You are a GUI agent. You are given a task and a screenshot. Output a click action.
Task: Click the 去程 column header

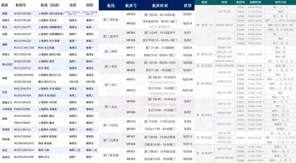tap(73, 5)
